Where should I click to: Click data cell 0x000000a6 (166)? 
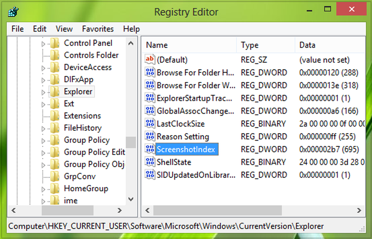point(328,111)
